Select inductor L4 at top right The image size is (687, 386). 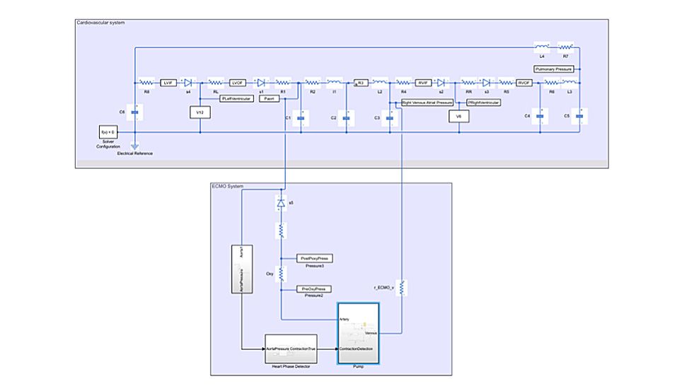pyautogui.click(x=541, y=47)
